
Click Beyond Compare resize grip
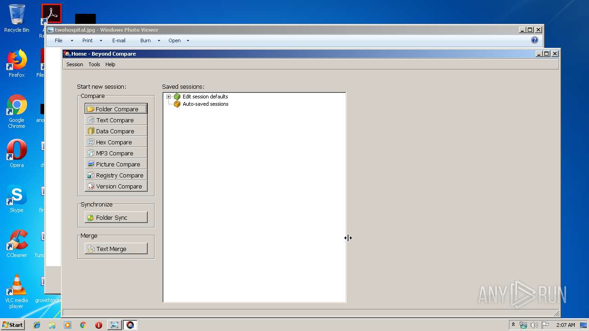pyautogui.click(x=557, y=314)
